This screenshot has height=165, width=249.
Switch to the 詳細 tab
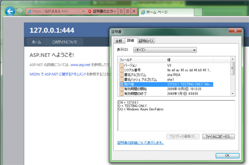[130, 41]
